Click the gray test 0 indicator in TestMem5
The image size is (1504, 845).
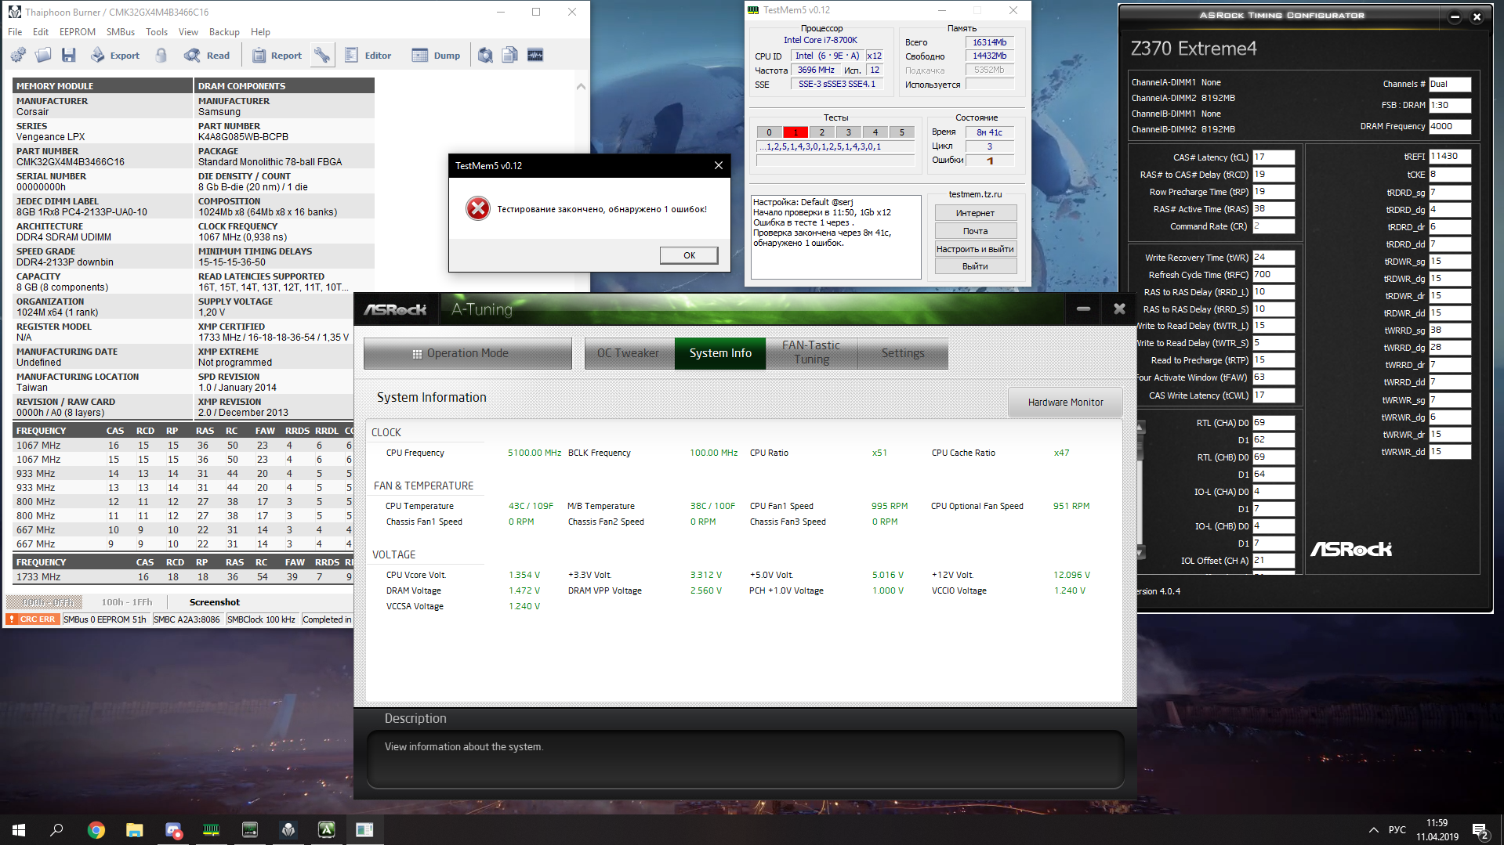tap(769, 132)
